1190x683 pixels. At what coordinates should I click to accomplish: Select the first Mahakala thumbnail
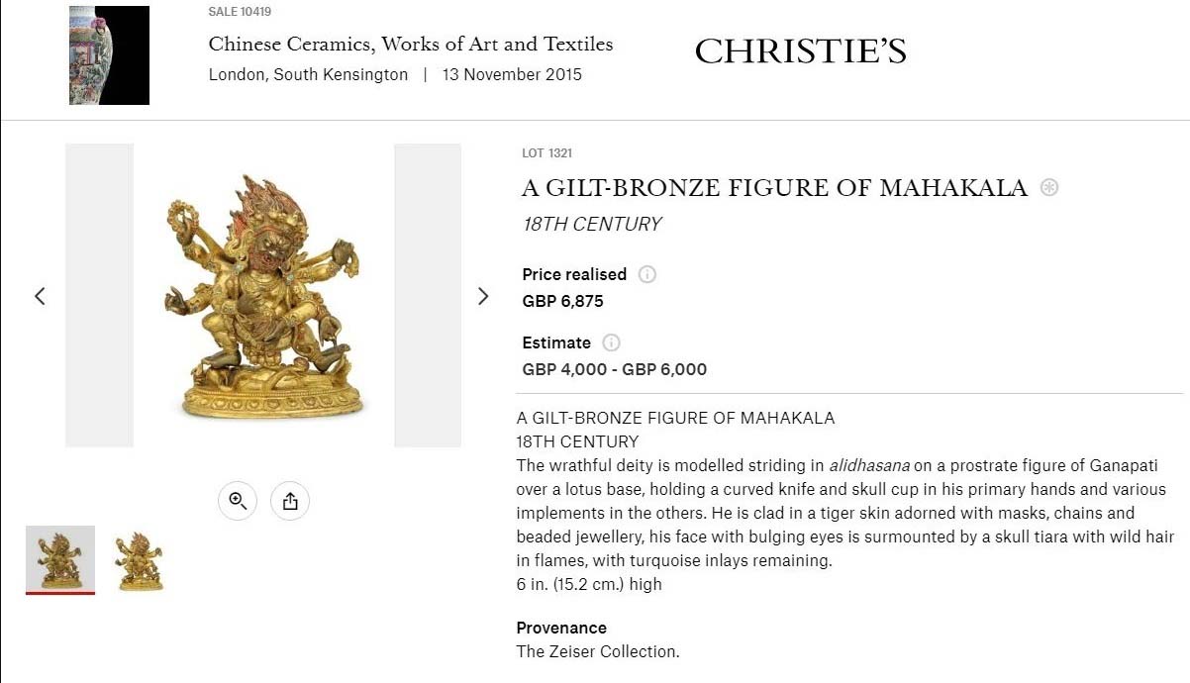pyautogui.click(x=60, y=559)
